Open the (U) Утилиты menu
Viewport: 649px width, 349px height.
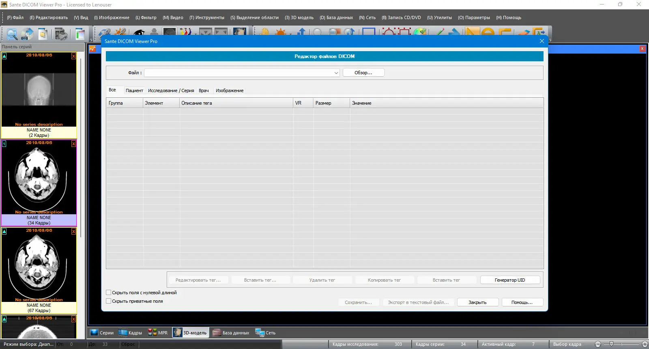[x=440, y=17]
